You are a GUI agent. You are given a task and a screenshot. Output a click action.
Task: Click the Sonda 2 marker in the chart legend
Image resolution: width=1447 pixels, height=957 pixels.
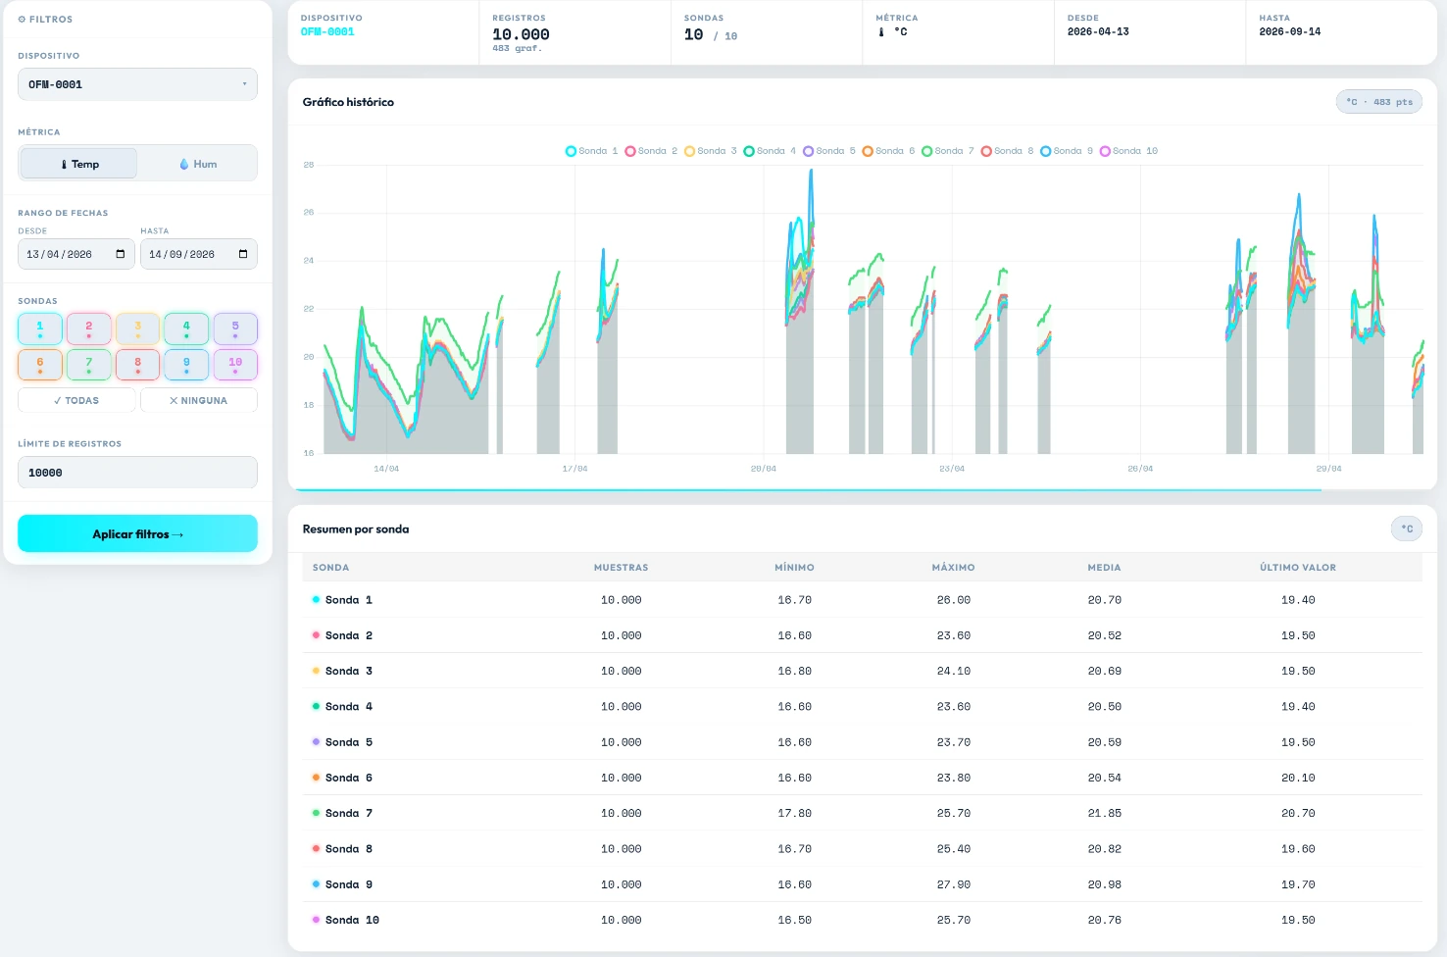pyautogui.click(x=630, y=151)
